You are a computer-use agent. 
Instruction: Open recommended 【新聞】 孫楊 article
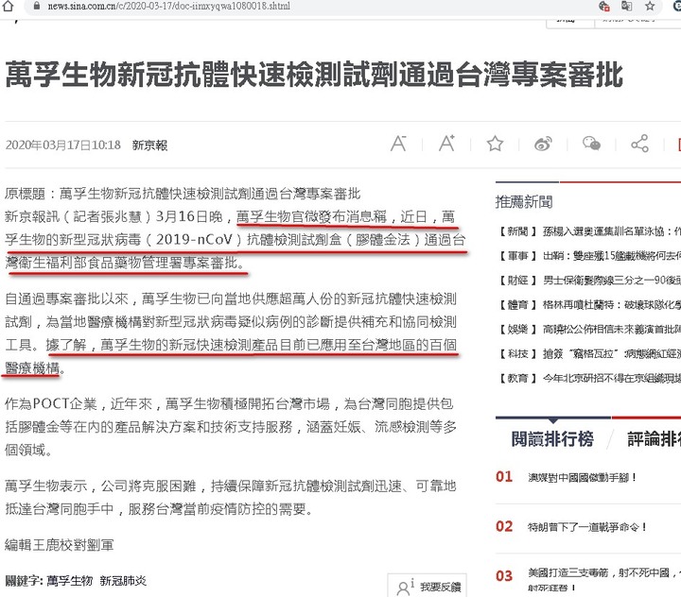589,231
